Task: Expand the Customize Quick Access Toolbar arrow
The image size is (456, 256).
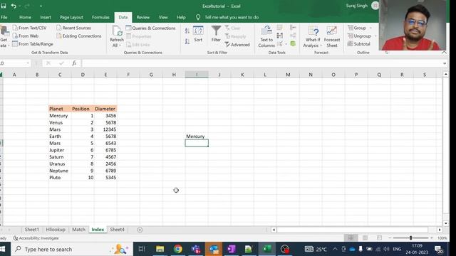Action: (x=41, y=6)
